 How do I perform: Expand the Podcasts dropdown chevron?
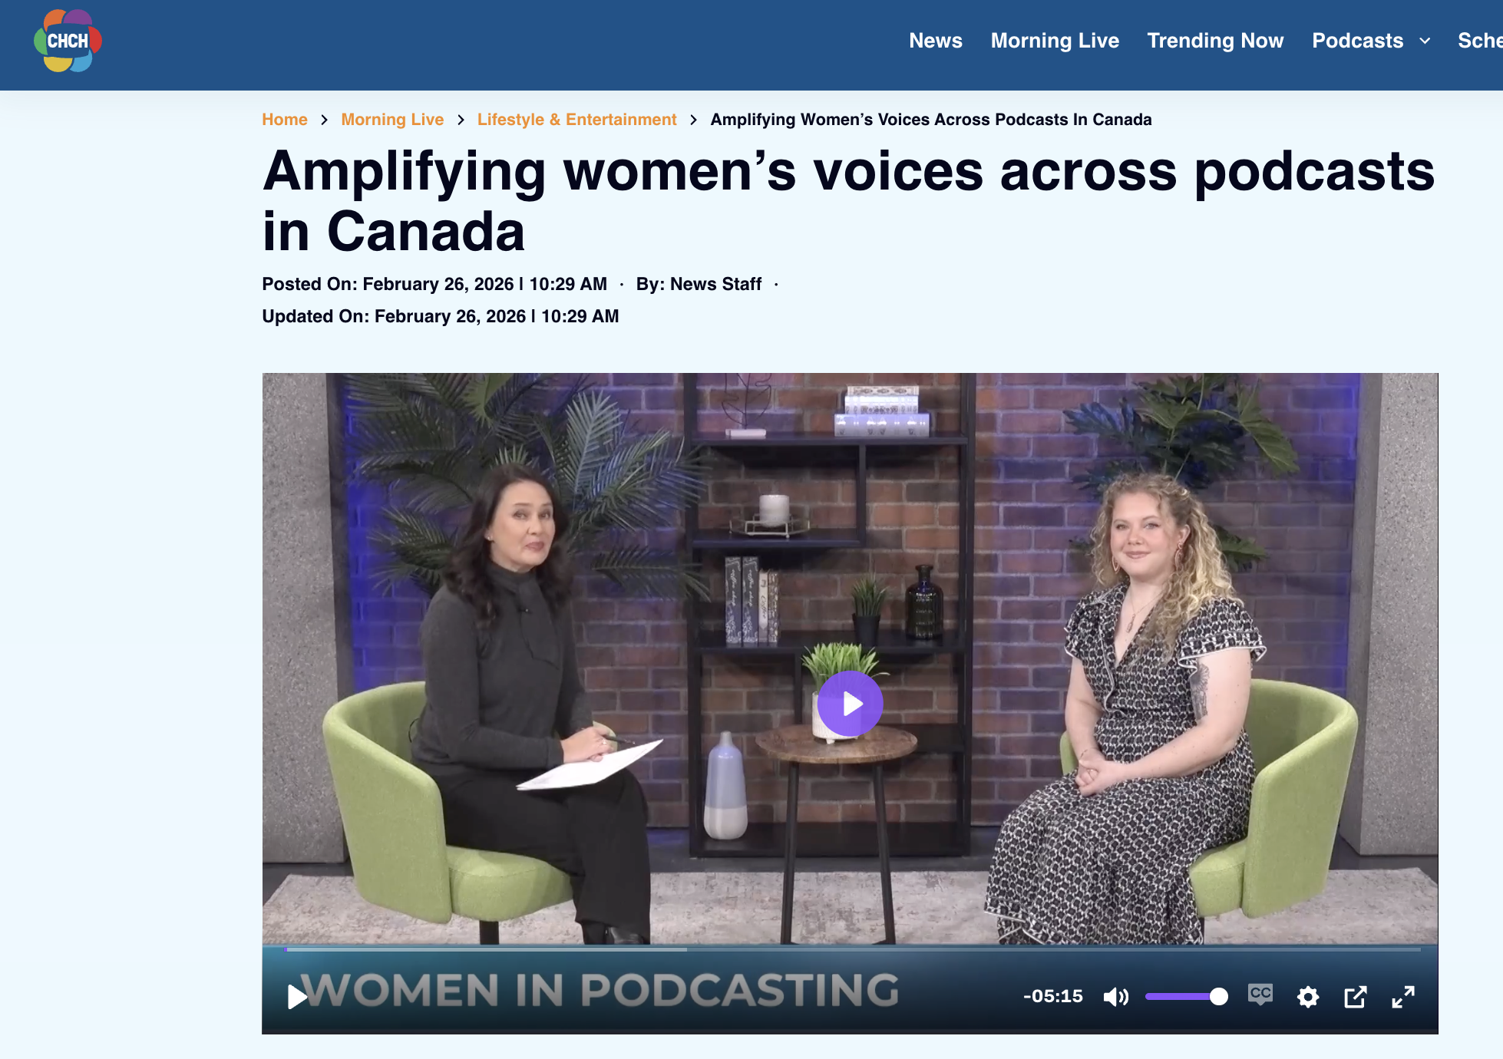tap(1425, 41)
